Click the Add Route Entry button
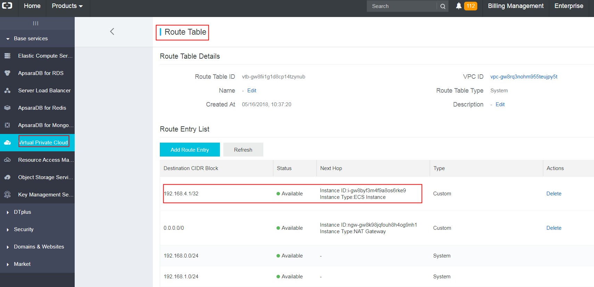This screenshot has height=287, width=594. [x=190, y=150]
